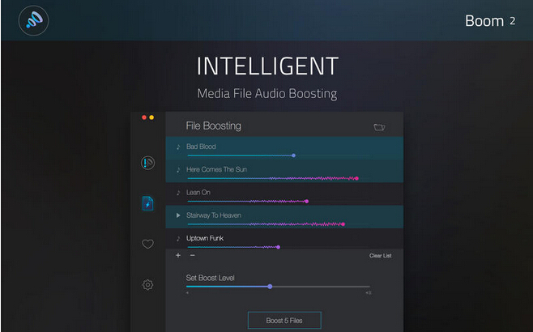Open the settings gear icon

tap(147, 284)
